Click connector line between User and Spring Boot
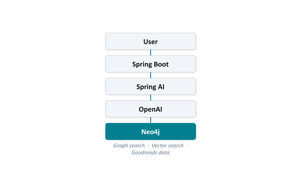301x169 pixels. click(x=150, y=53)
